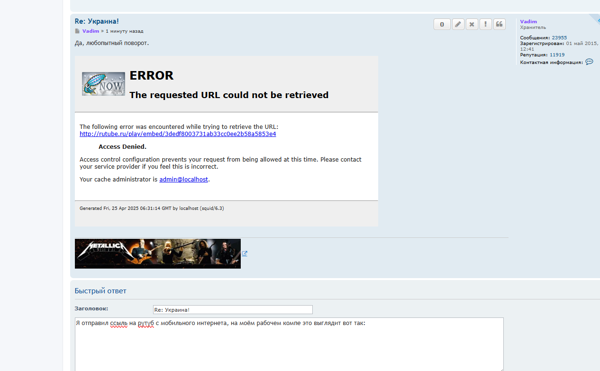Report the post with the exclamation icon

point(485,24)
